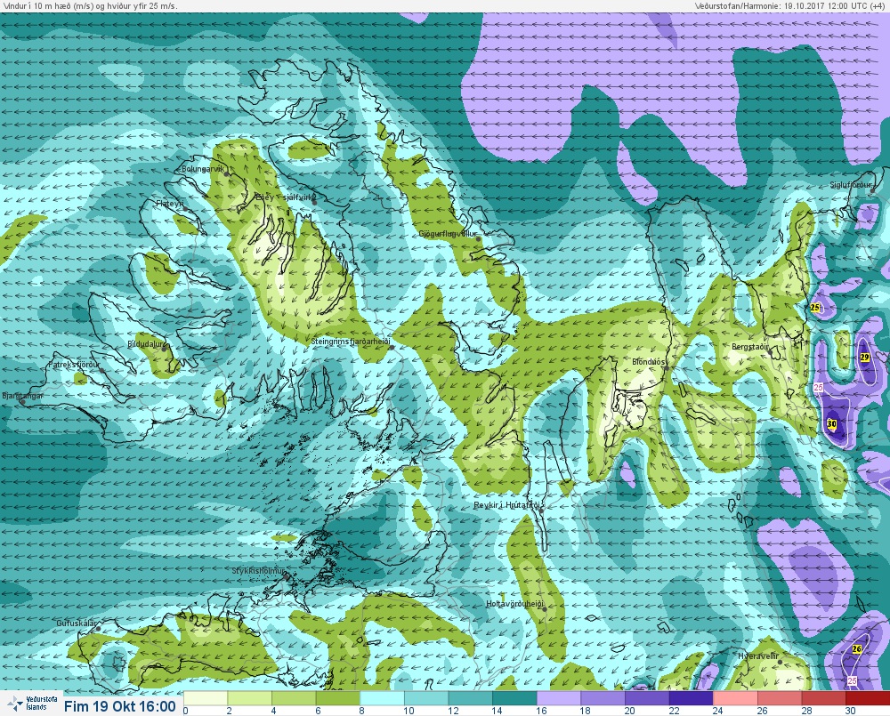Click the legend value 16
The image size is (890, 716).
[x=541, y=711]
